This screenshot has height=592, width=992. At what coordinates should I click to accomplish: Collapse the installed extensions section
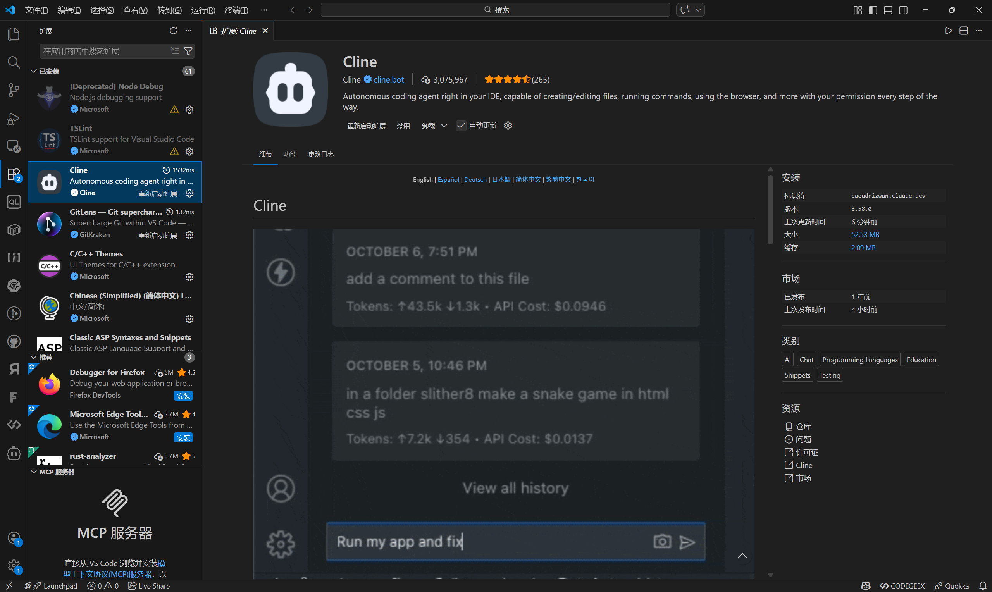(34, 71)
